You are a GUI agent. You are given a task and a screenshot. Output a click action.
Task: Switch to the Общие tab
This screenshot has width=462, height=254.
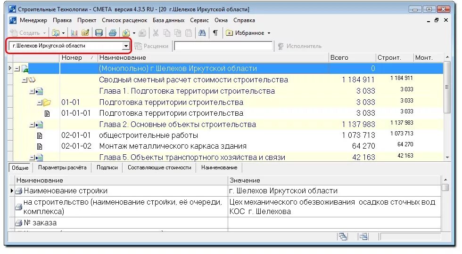click(x=20, y=168)
